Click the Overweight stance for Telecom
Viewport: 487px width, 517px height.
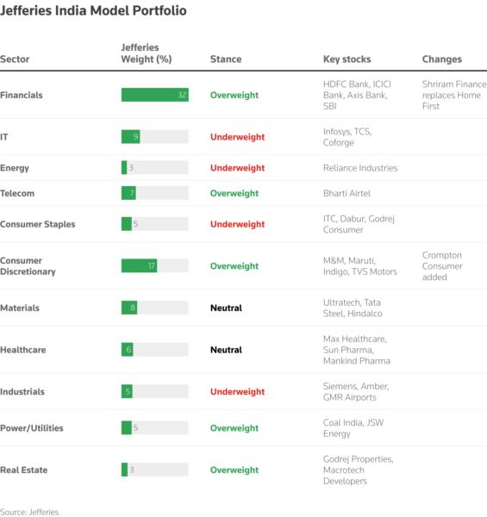(x=234, y=193)
